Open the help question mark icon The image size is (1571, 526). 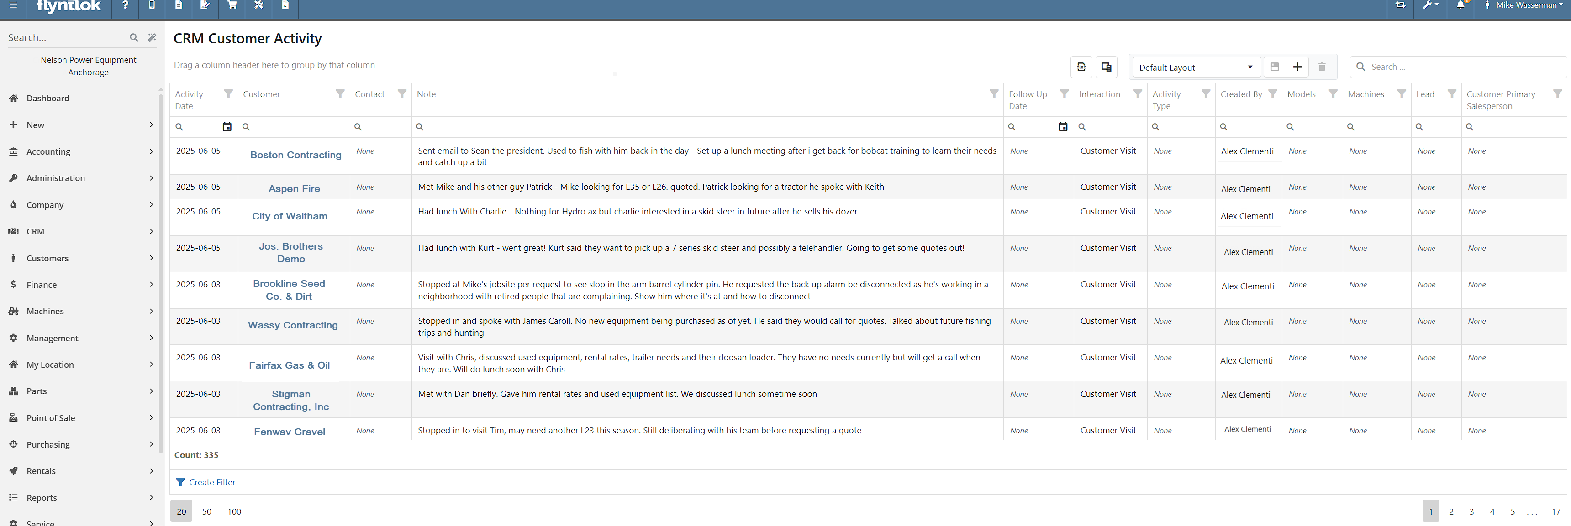(125, 5)
